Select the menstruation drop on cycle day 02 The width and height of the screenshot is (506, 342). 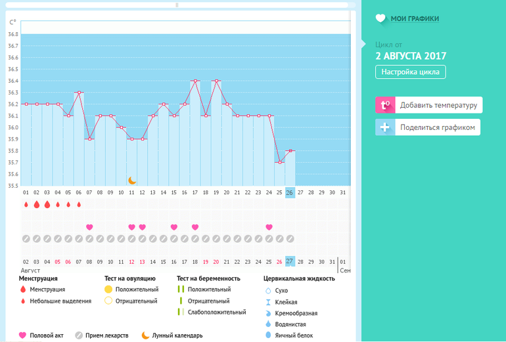(37, 205)
